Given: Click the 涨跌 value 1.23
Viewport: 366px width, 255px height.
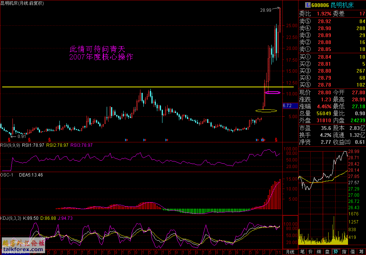Looking at the screenshot, I should (x=326, y=99).
